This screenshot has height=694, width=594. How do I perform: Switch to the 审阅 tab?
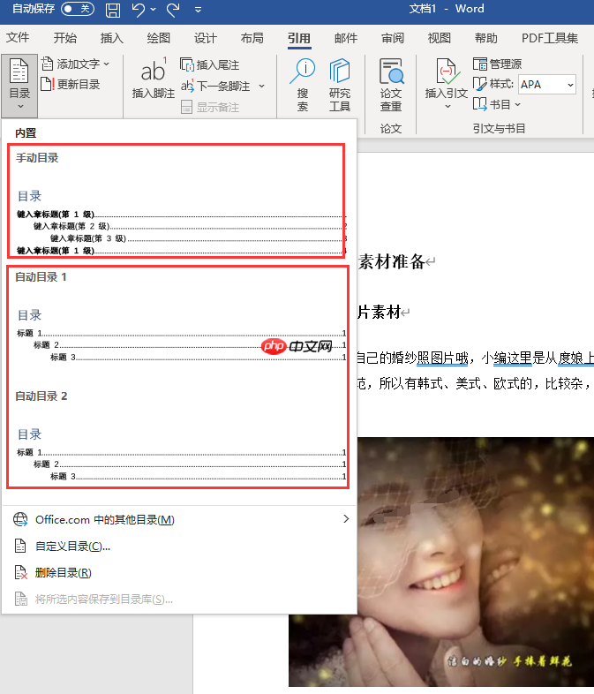(x=393, y=38)
